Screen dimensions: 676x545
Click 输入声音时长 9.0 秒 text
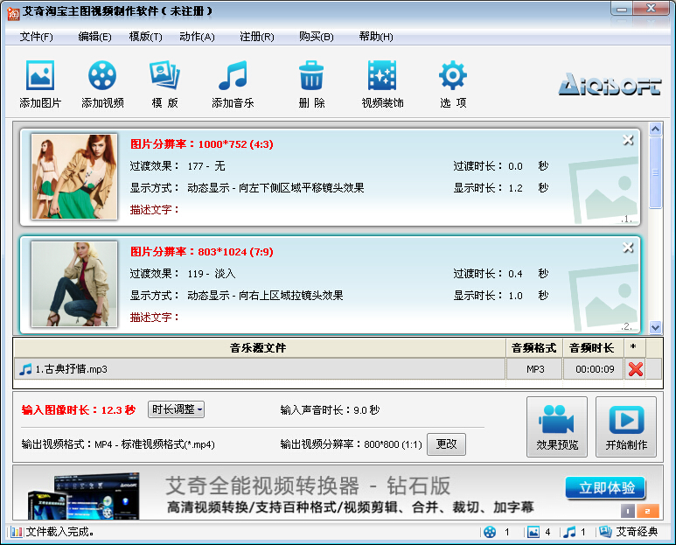pos(330,409)
